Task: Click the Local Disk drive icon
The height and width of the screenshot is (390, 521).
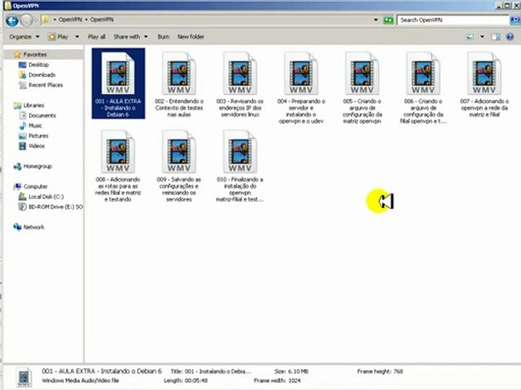Action: [23, 197]
